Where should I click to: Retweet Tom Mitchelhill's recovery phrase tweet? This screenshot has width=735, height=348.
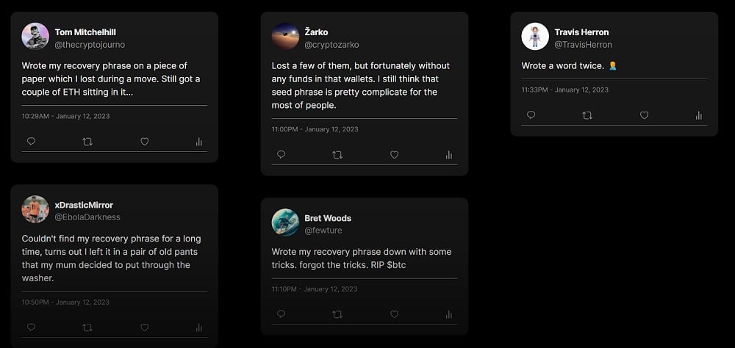pyautogui.click(x=87, y=142)
